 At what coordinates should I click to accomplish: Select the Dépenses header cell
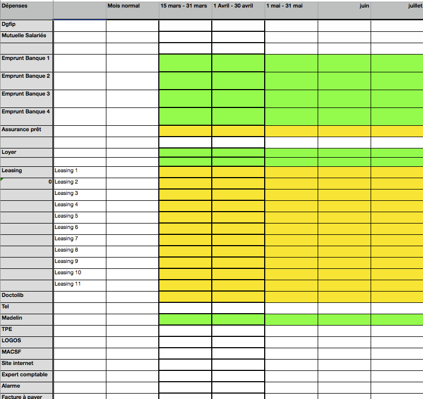26,10
